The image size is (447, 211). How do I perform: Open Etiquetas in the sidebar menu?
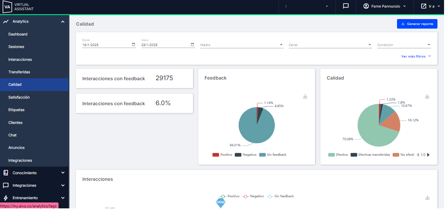coord(16,110)
